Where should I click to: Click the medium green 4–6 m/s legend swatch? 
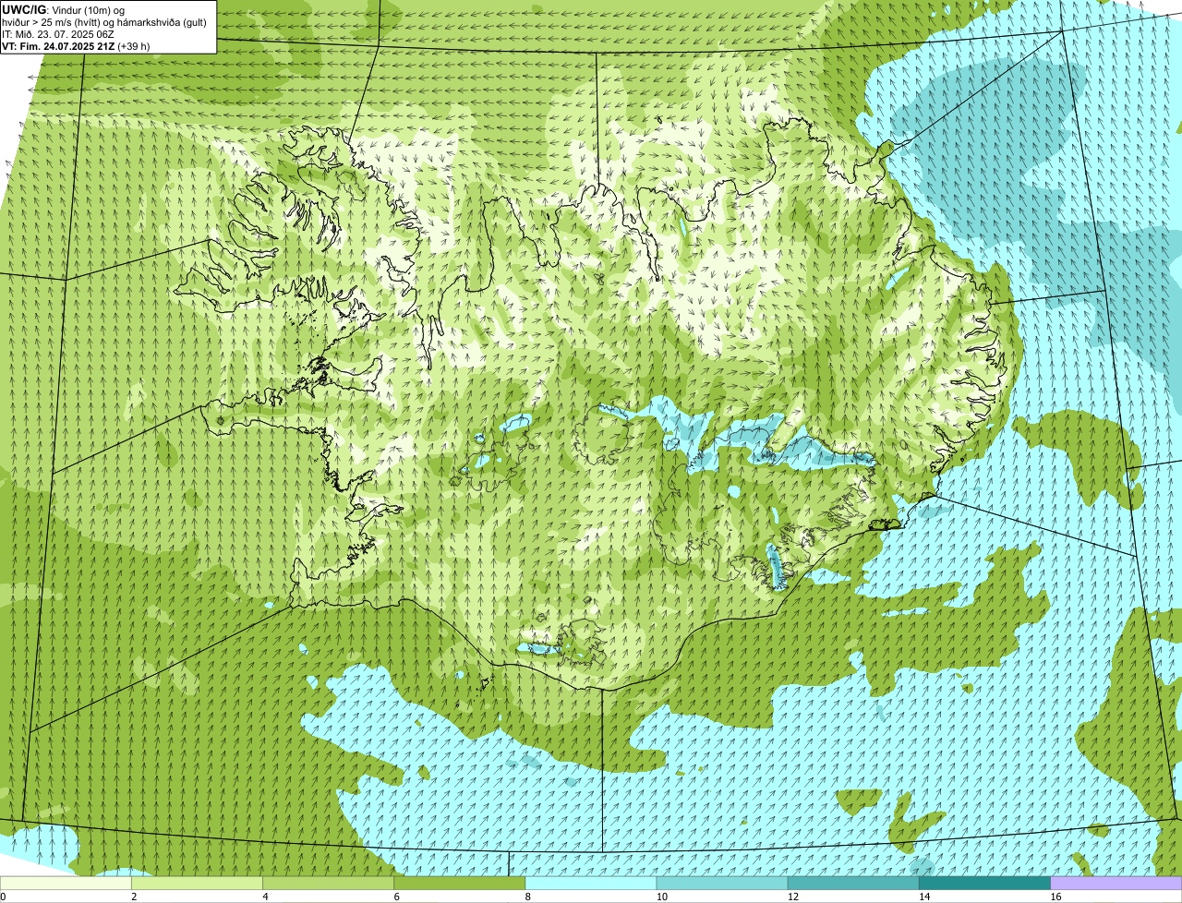328,883
